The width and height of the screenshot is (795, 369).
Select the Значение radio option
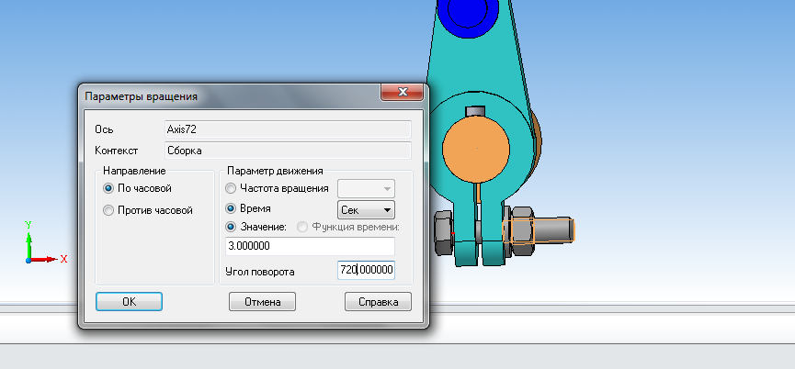231,227
